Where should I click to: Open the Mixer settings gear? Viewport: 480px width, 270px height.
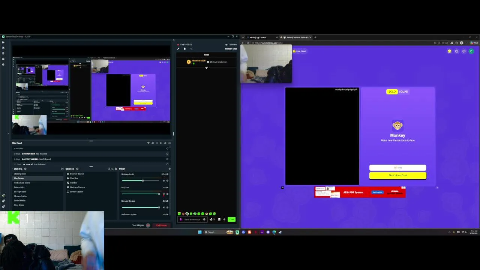coord(169,169)
